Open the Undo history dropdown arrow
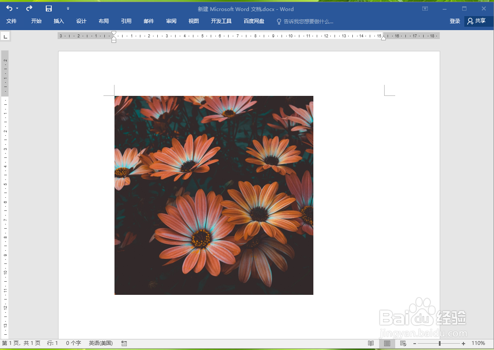 click(x=17, y=8)
